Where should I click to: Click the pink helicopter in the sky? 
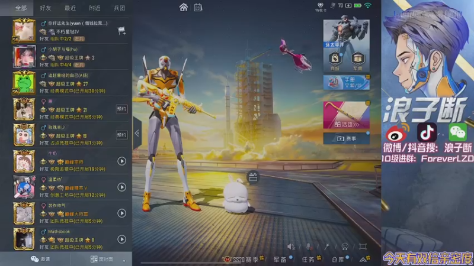click(x=295, y=56)
